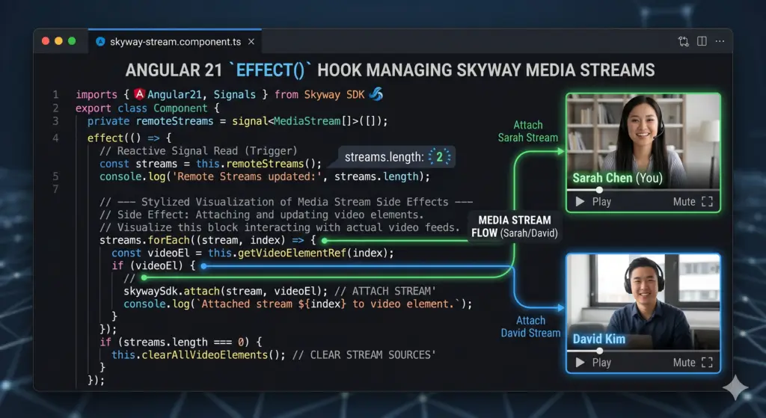766x418 pixels.
Task: Click the 'Attach Sarah Stream' label
Action: (527, 132)
